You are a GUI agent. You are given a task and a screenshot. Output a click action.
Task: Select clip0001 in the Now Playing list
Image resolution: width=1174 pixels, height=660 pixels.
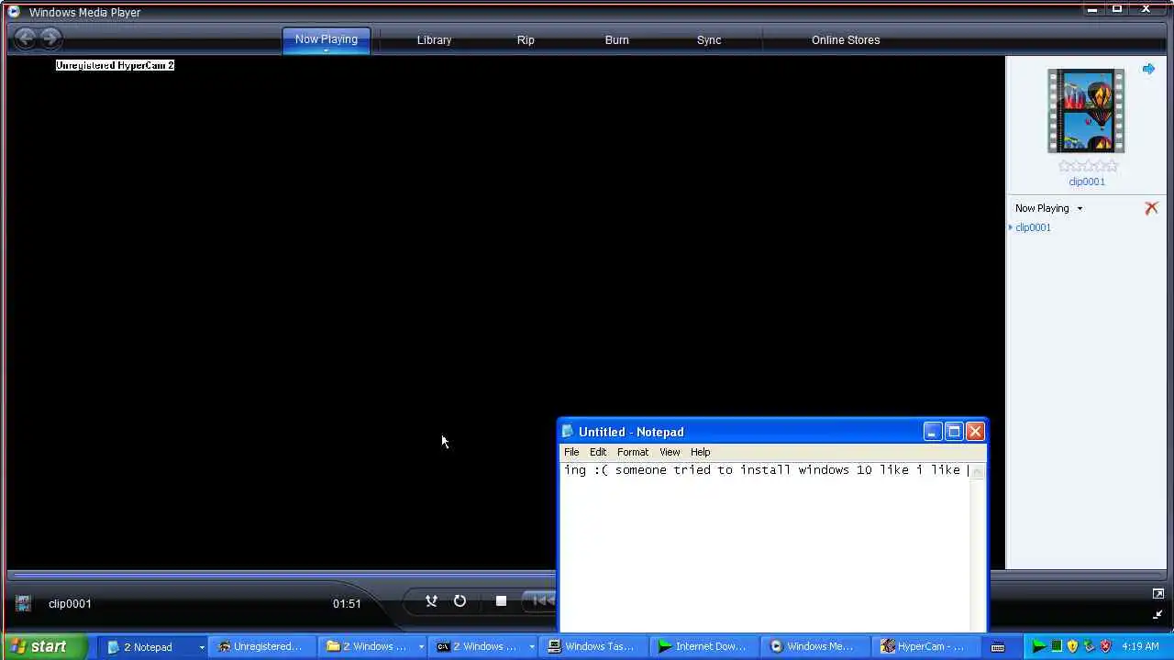pyautogui.click(x=1033, y=227)
